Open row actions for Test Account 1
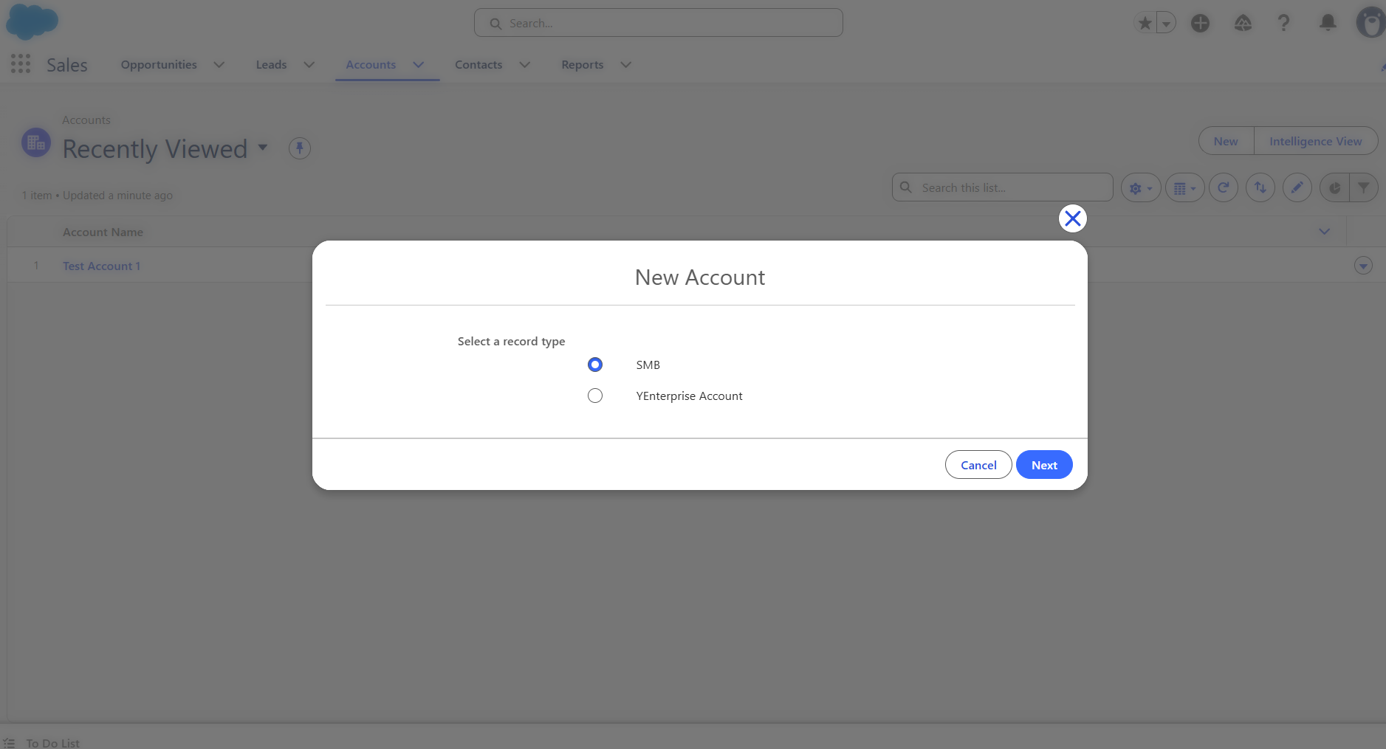 [1363, 266]
